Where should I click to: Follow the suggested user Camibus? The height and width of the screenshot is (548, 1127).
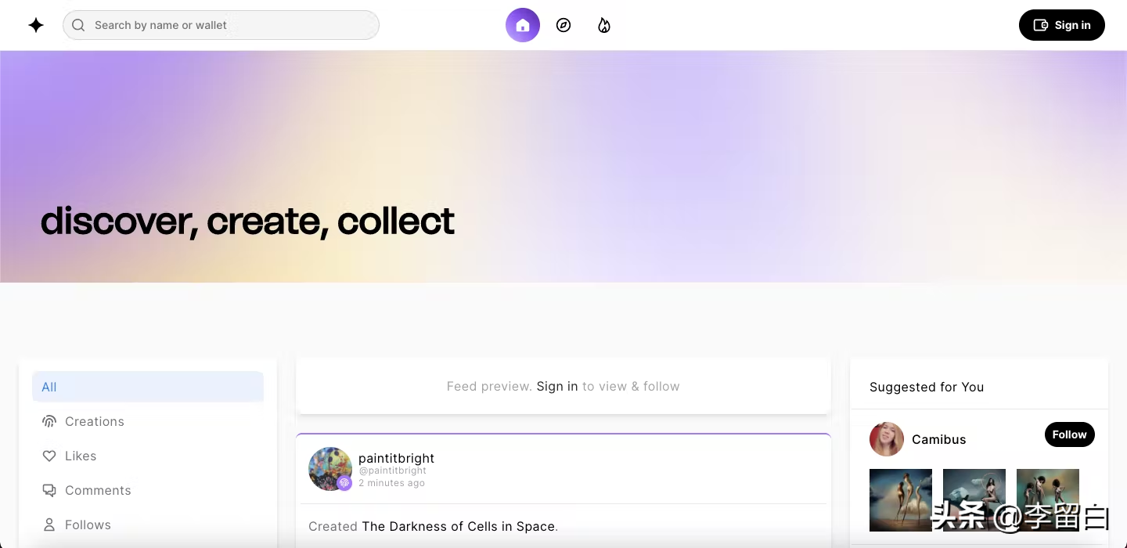(x=1069, y=434)
